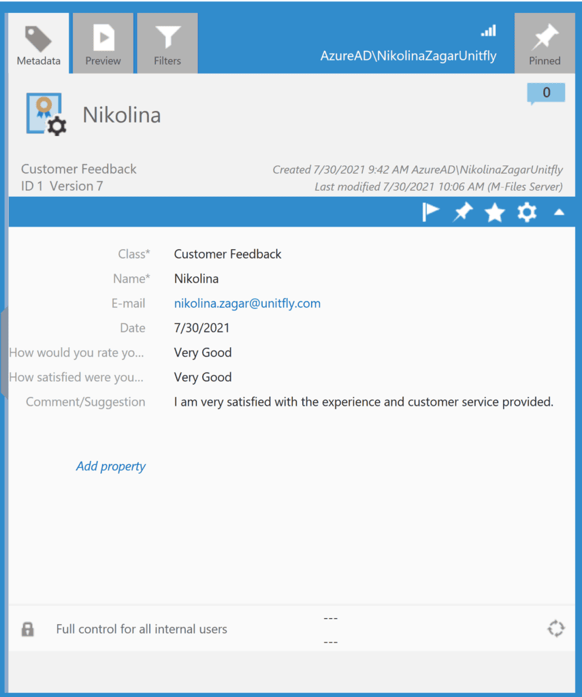Click the Customer Feedback object type icon
The width and height of the screenshot is (582, 697).
coord(46,114)
